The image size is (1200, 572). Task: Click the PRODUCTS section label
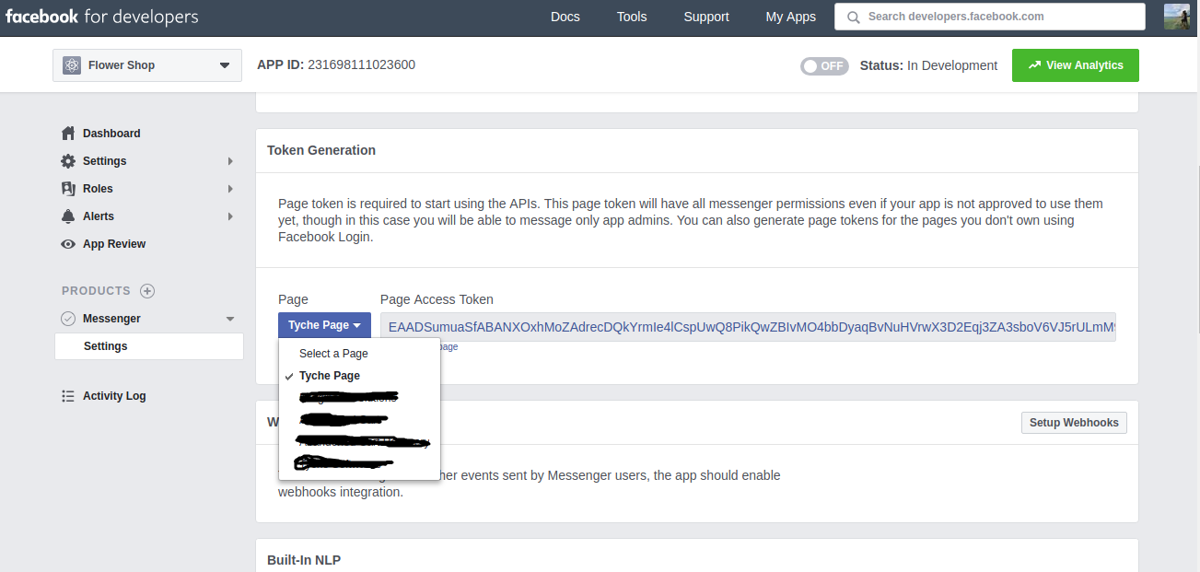tap(97, 291)
